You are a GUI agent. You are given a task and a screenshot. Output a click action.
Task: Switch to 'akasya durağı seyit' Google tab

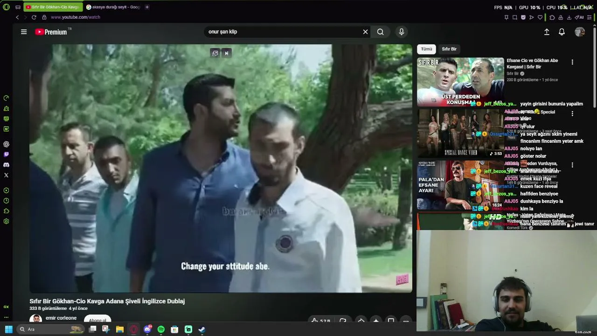pos(113,7)
